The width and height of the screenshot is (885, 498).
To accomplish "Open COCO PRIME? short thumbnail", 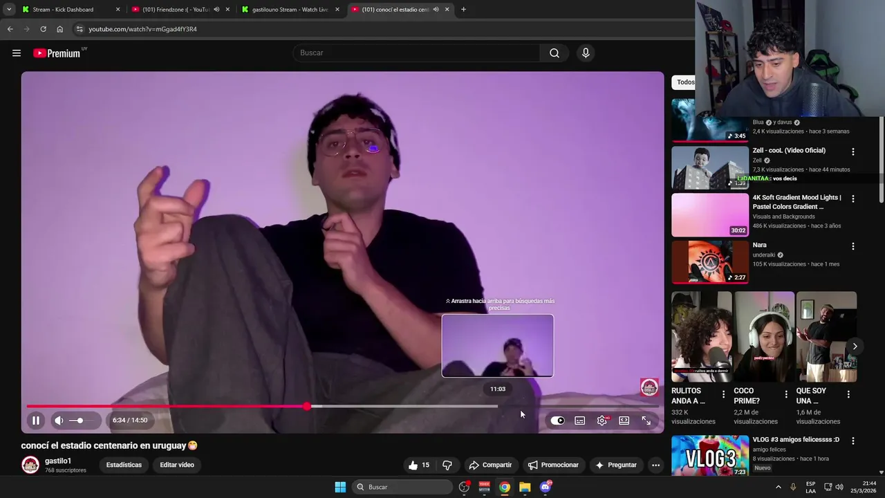I will tap(764, 337).
